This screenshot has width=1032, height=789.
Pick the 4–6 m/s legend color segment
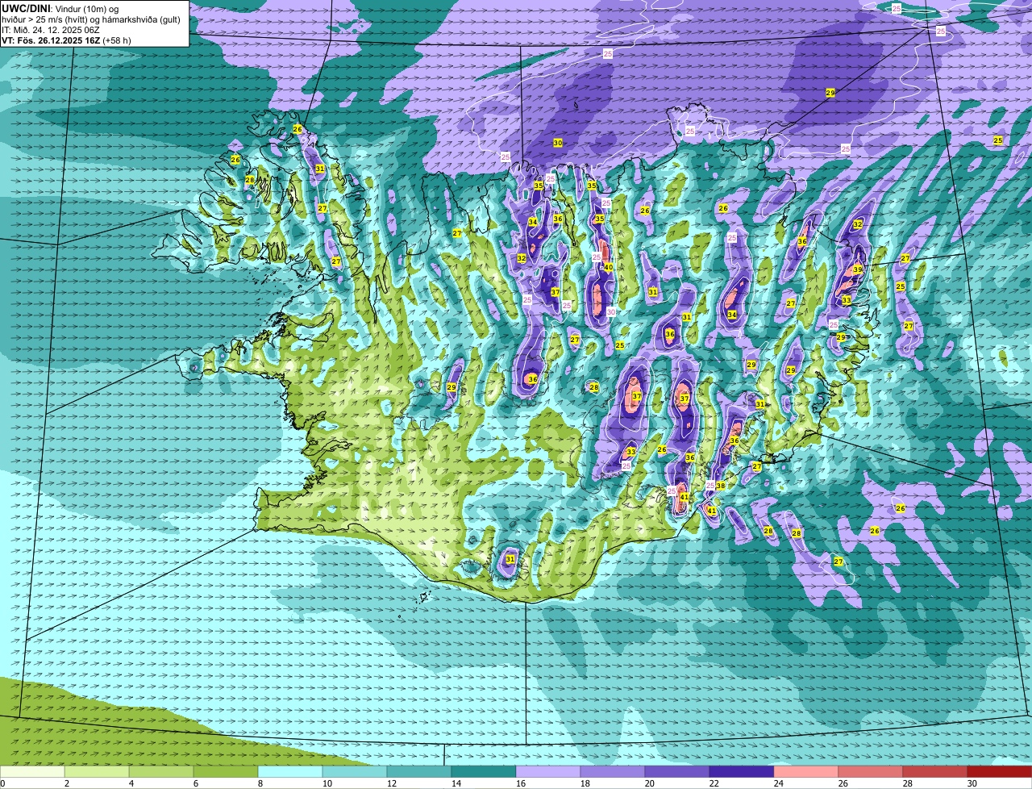[x=161, y=771]
